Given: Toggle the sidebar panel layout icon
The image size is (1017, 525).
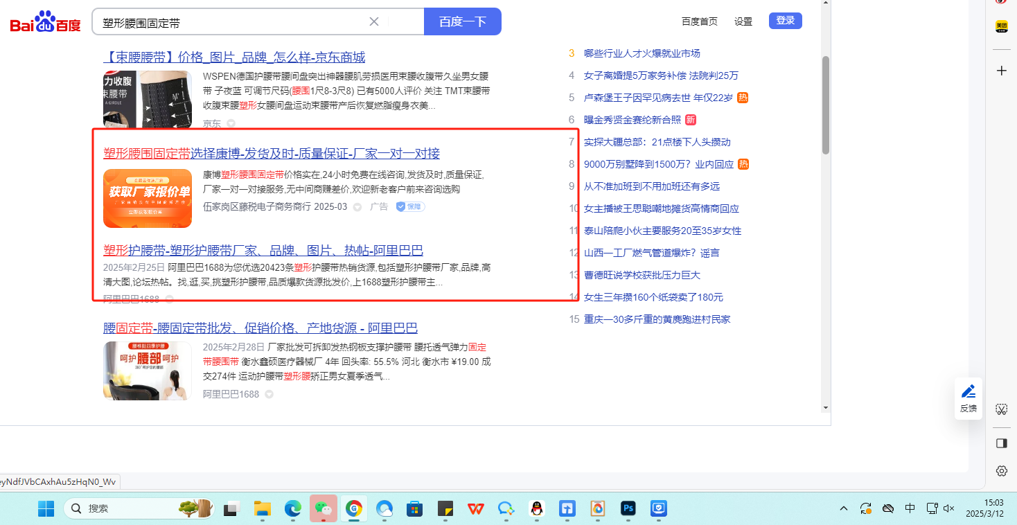Looking at the screenshot, I should tap(1001, 443).
